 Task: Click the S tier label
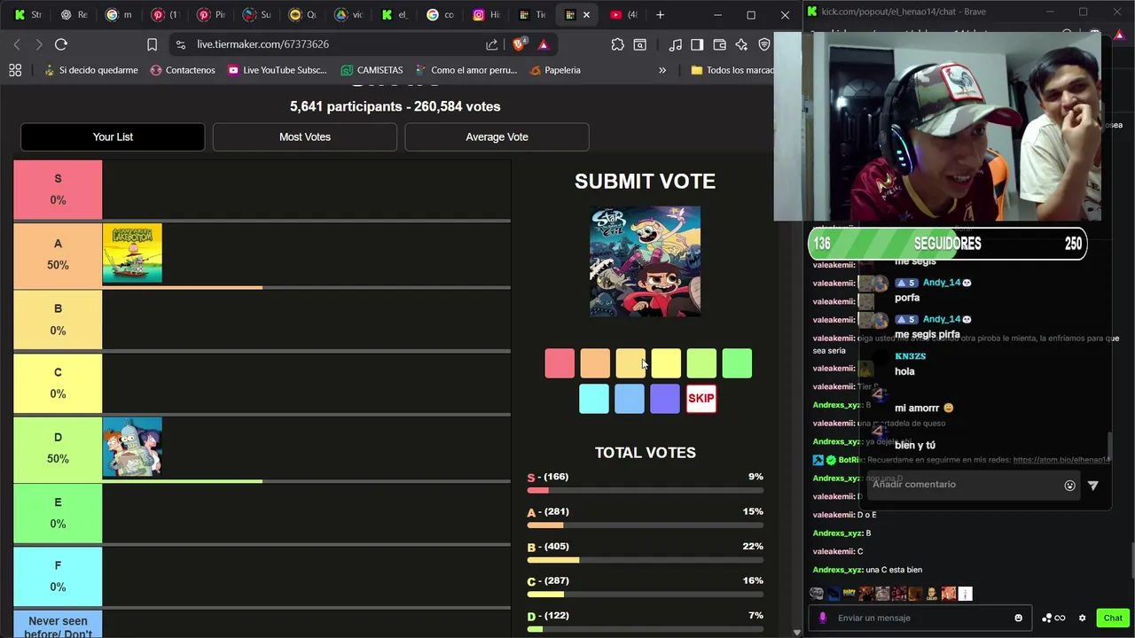[x=58, y=190]
